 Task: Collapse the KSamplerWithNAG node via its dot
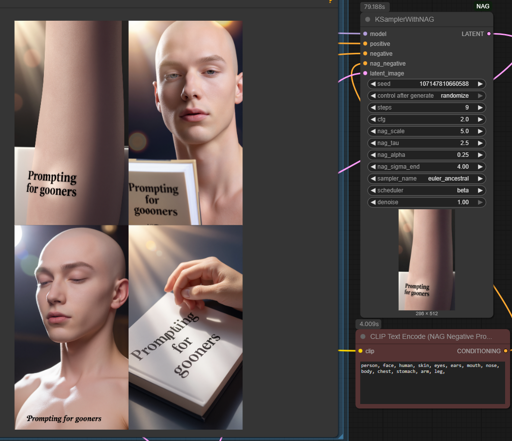(x=368, y=19)
